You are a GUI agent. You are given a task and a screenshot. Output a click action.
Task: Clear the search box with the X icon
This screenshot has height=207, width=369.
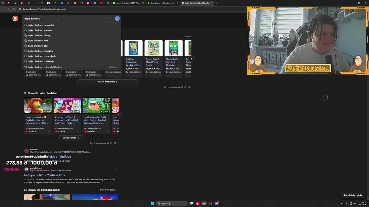[112, 18]
